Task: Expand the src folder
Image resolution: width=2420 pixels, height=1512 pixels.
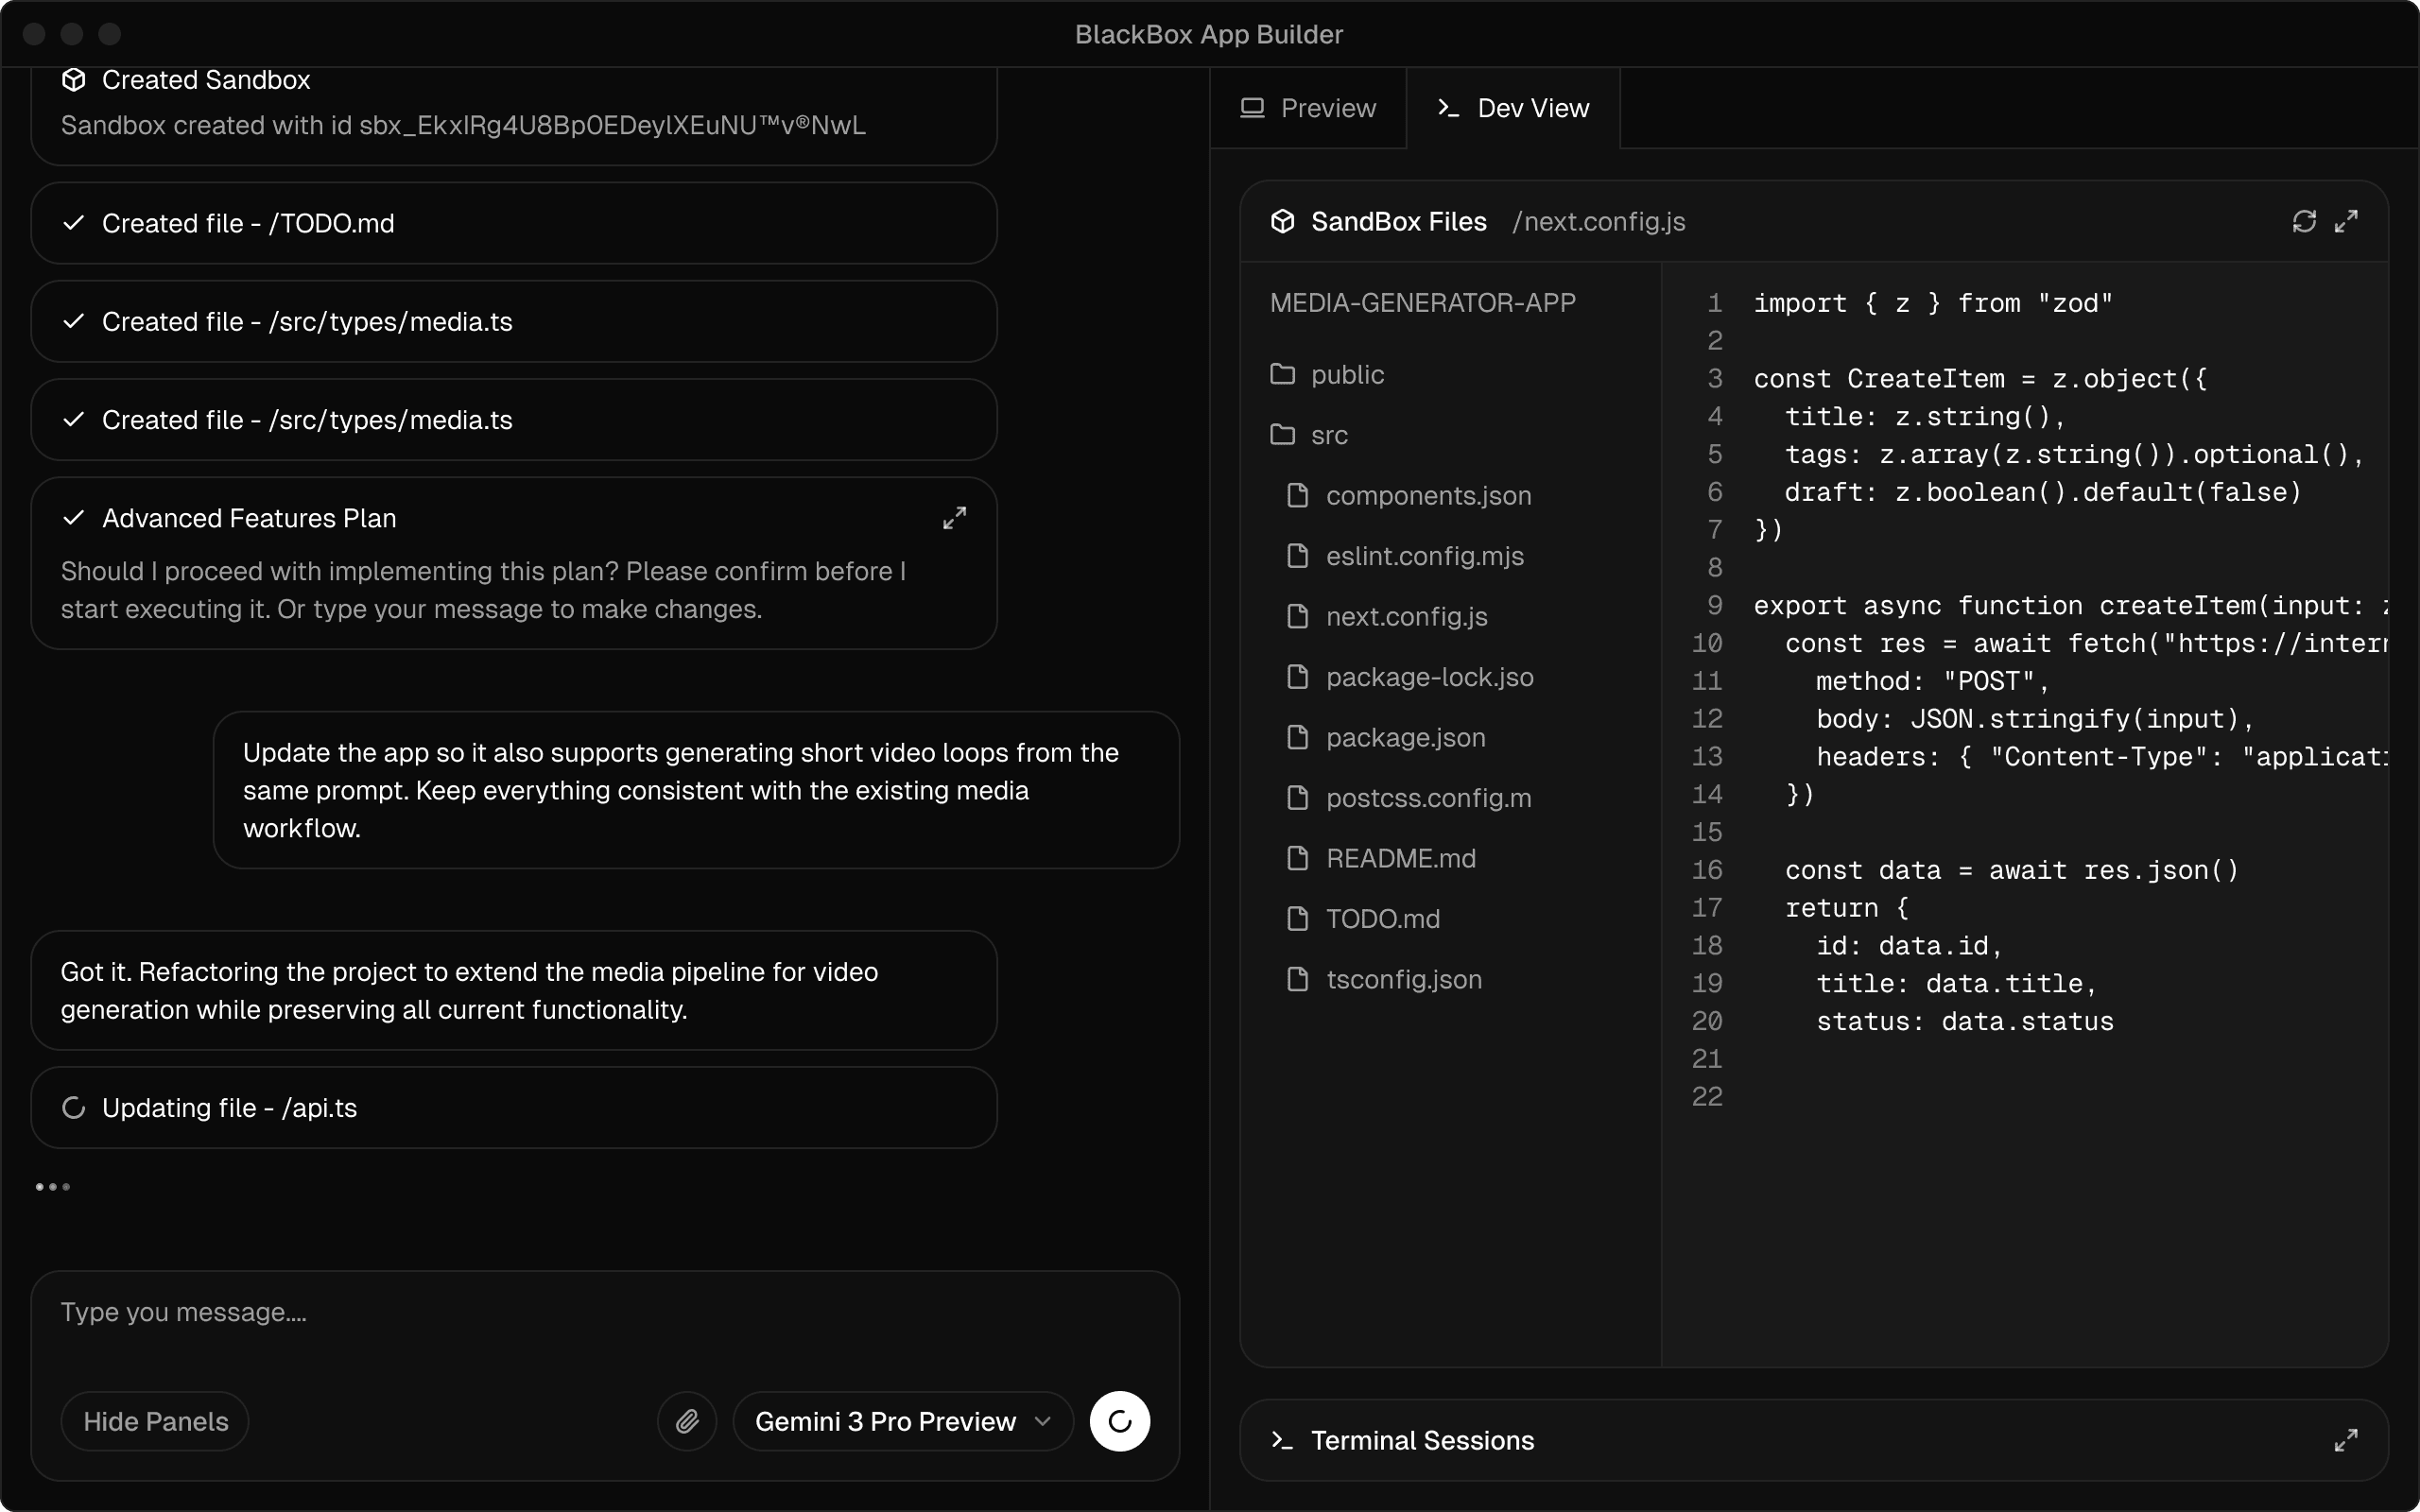Action: (x=1328, y=435)
